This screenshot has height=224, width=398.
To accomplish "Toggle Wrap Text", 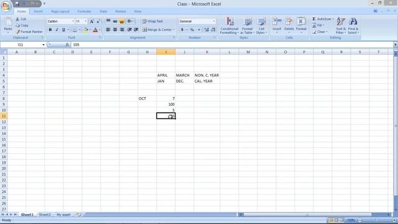I will pos(152,21).
